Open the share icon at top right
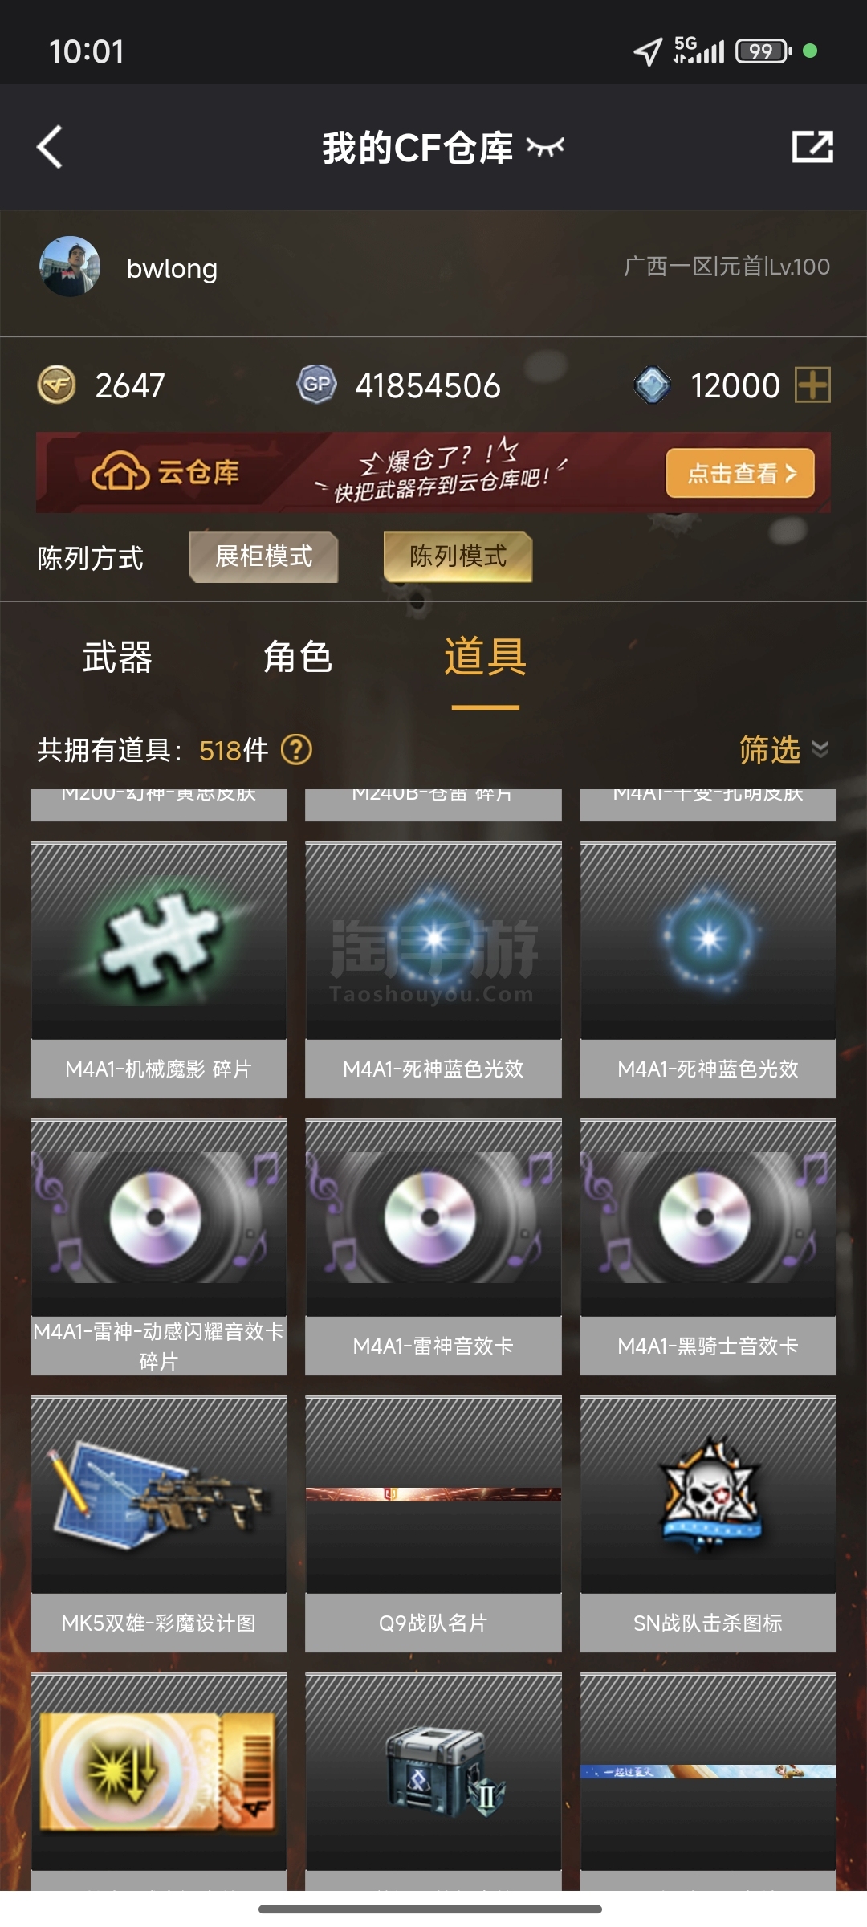The height and width of the screenshot is (1927, 867). [x=812, y=147]
